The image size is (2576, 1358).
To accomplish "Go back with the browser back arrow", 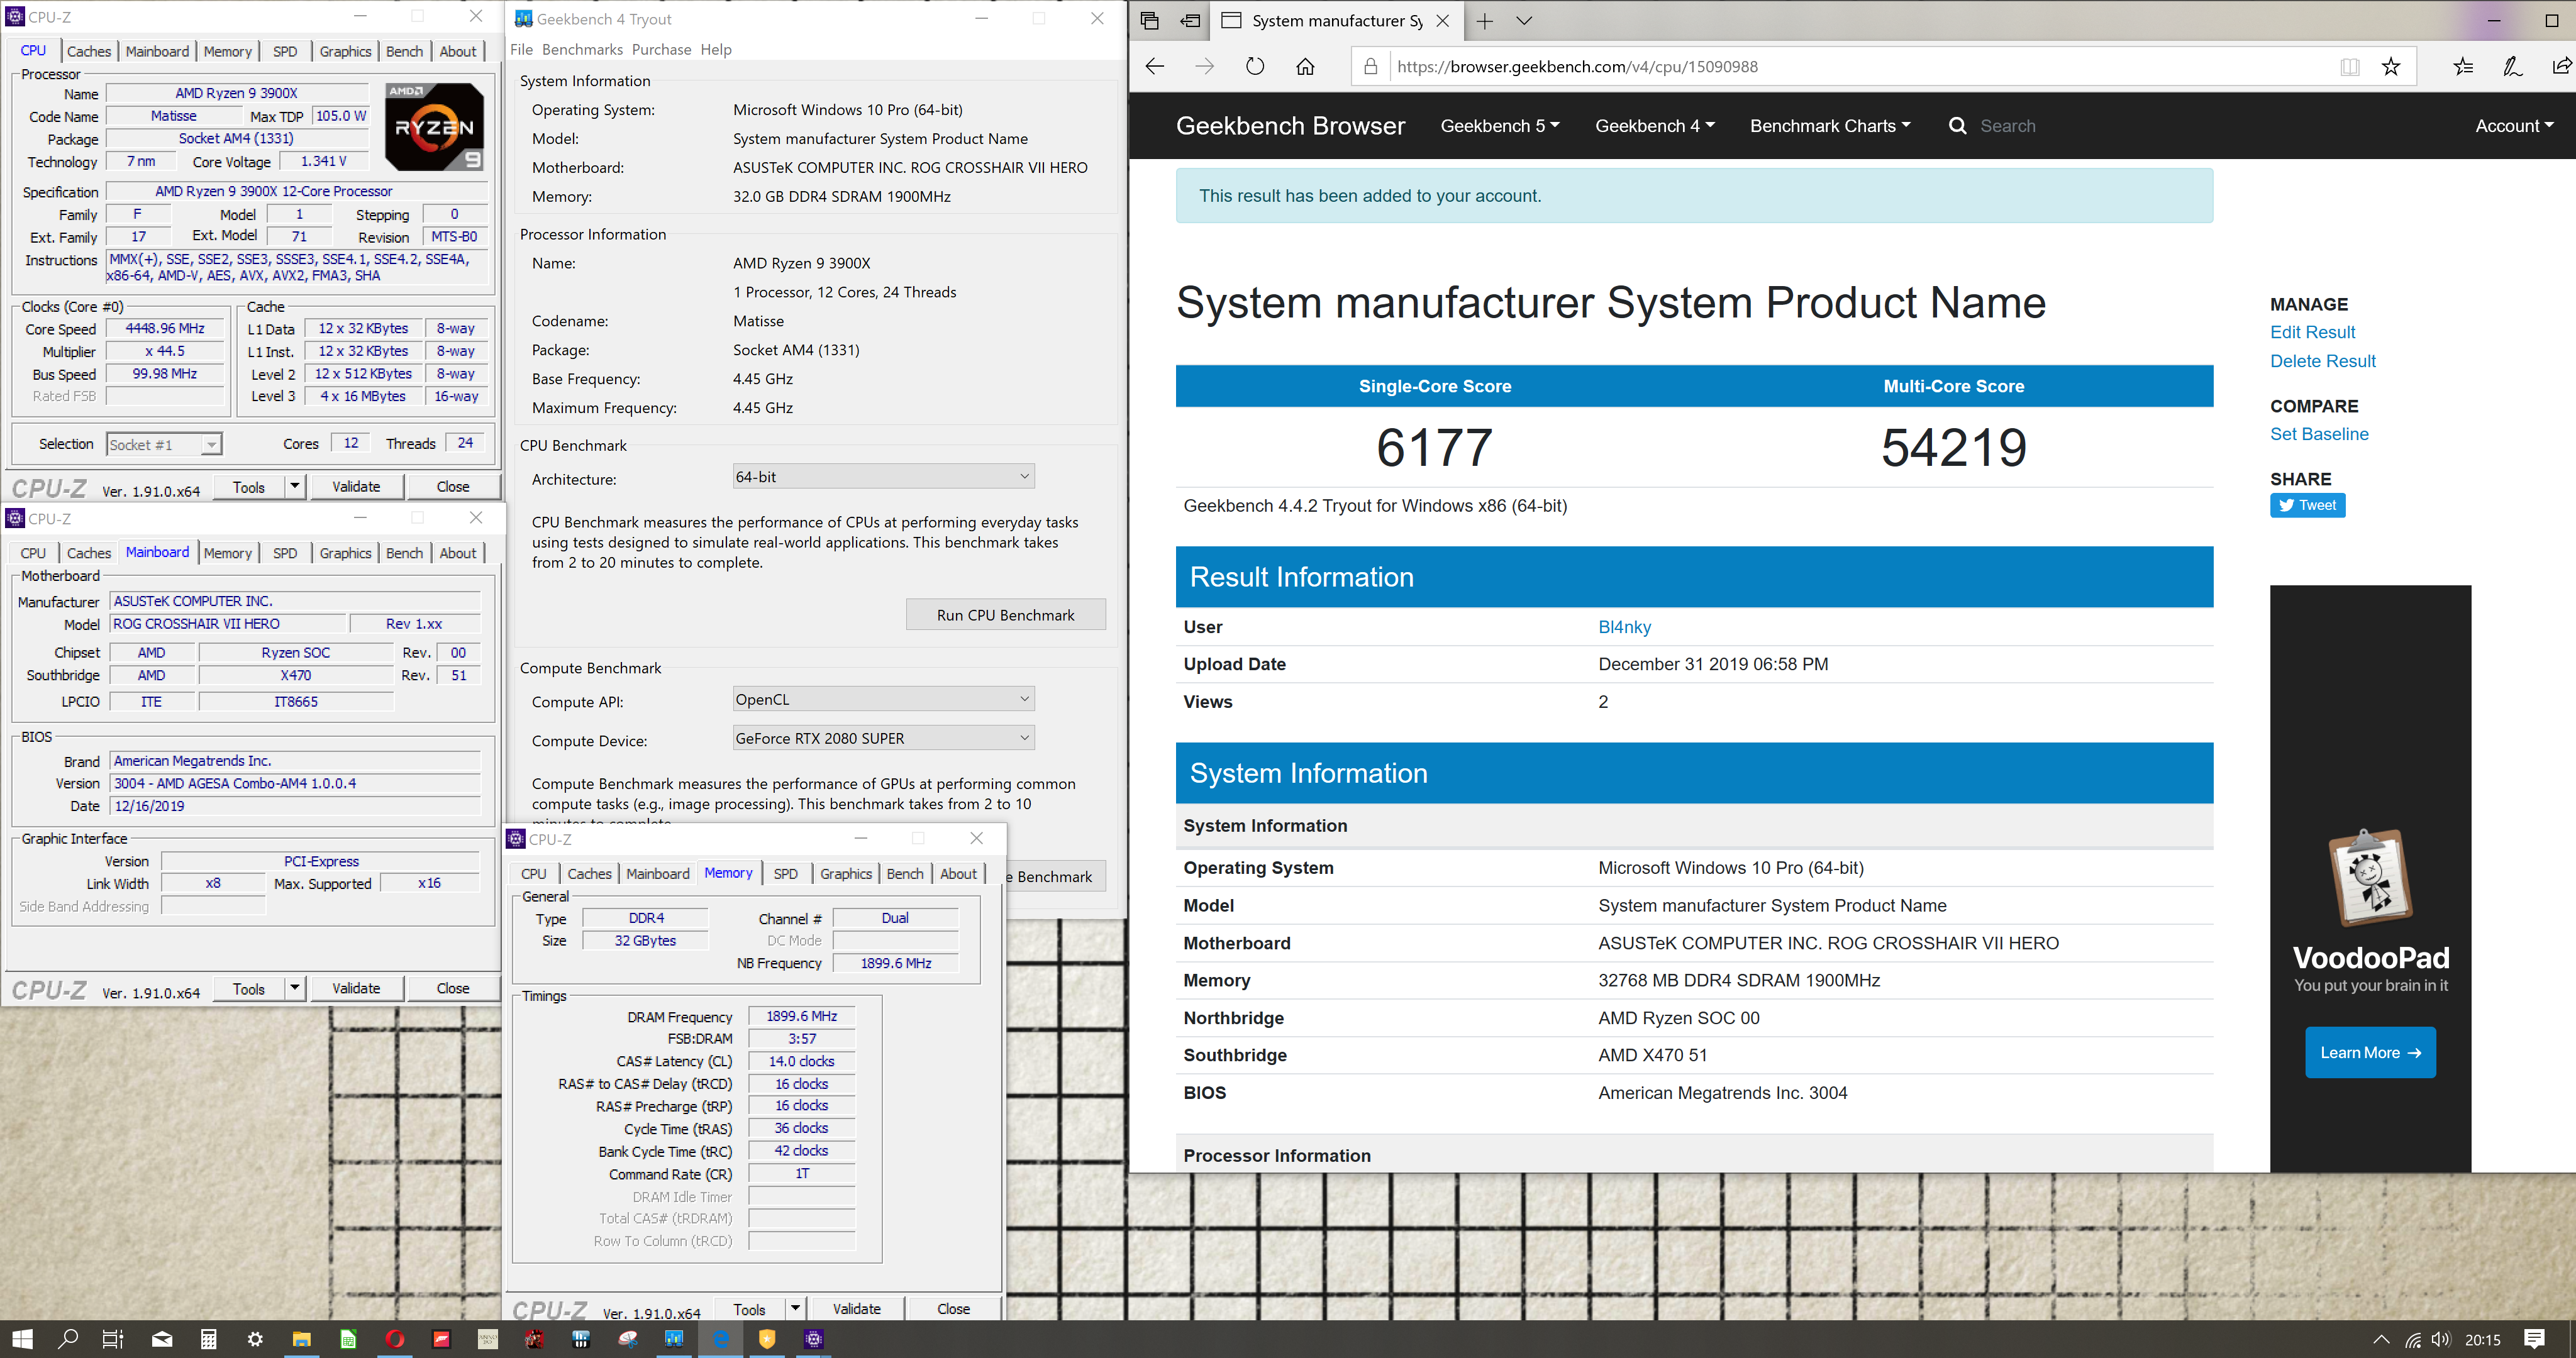I will tap(1154, 66).
